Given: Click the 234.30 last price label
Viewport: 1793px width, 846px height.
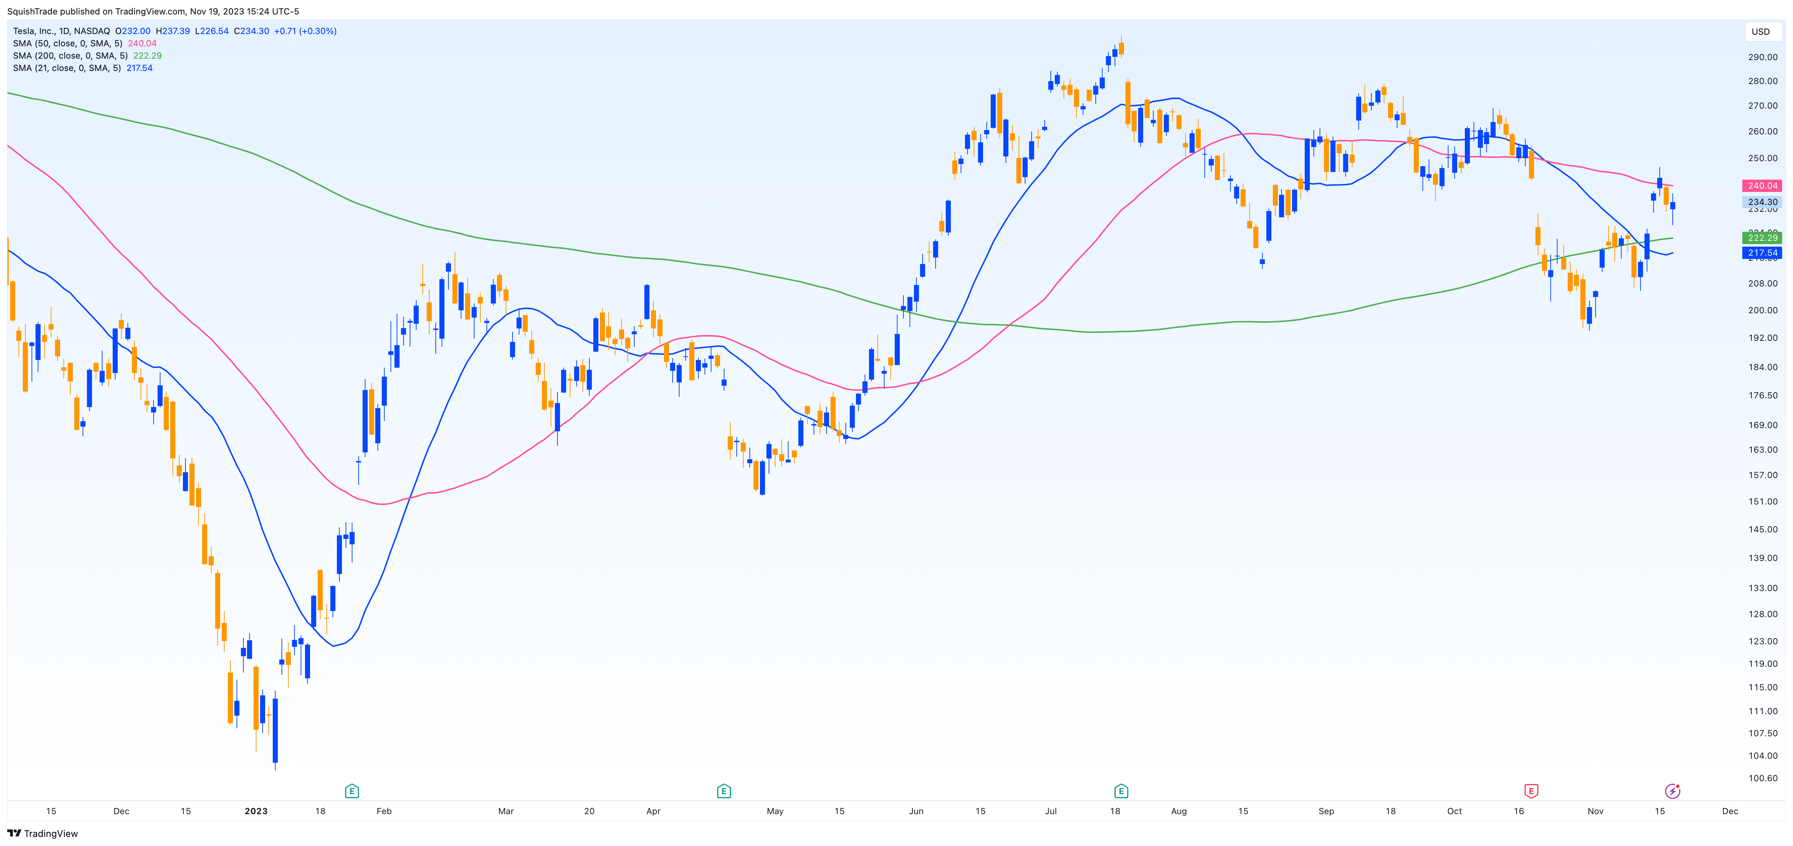Looking at the screenshot, I should 1762,202.
